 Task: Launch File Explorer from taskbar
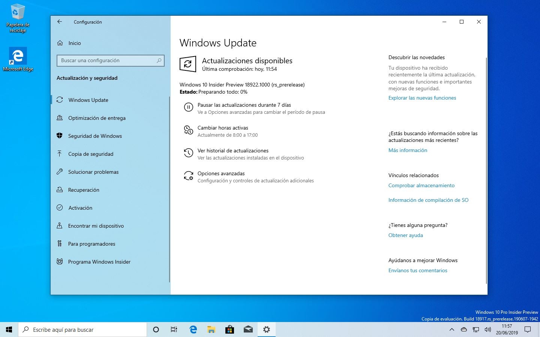211,330
